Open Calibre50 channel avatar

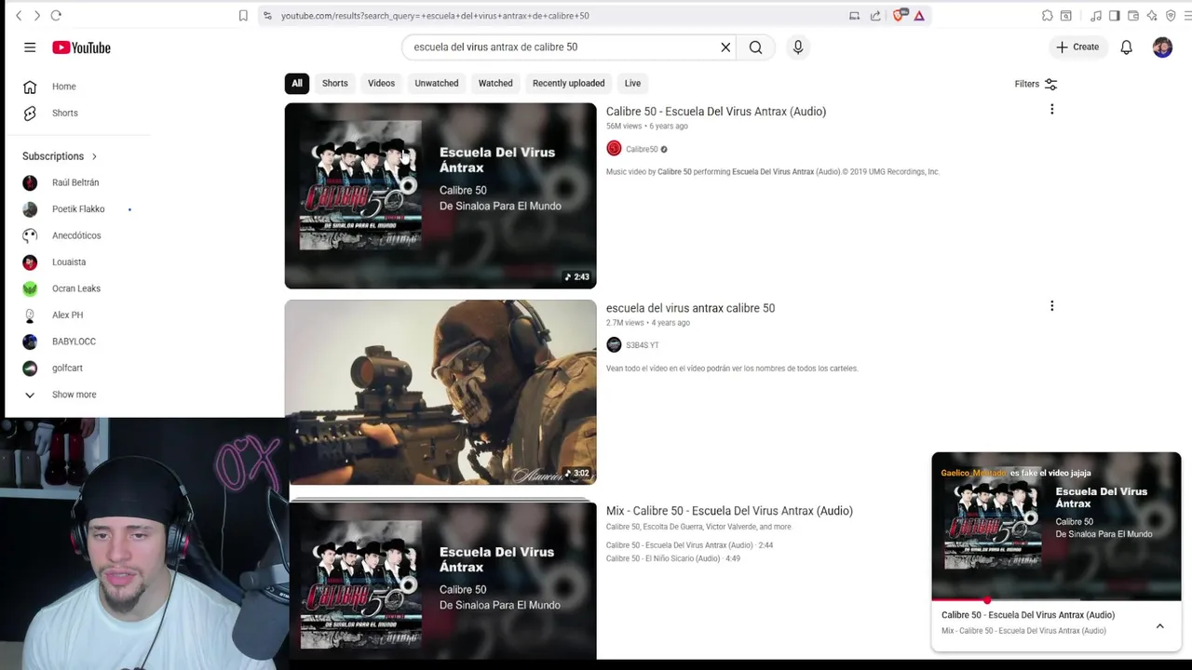pos(614,149)
